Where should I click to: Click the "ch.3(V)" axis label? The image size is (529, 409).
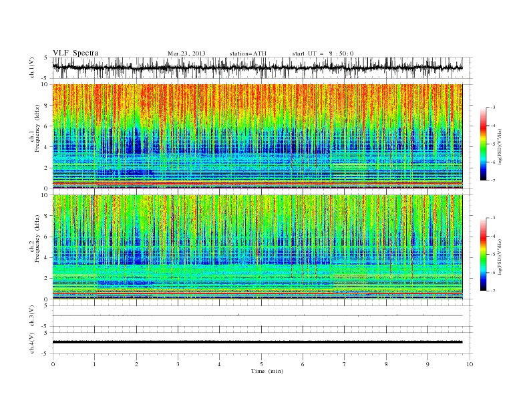(x=32, y=316)
